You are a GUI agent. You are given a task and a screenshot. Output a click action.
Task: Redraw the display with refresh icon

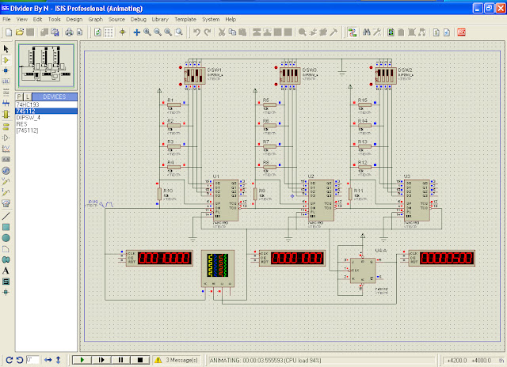tap(97, 32)
